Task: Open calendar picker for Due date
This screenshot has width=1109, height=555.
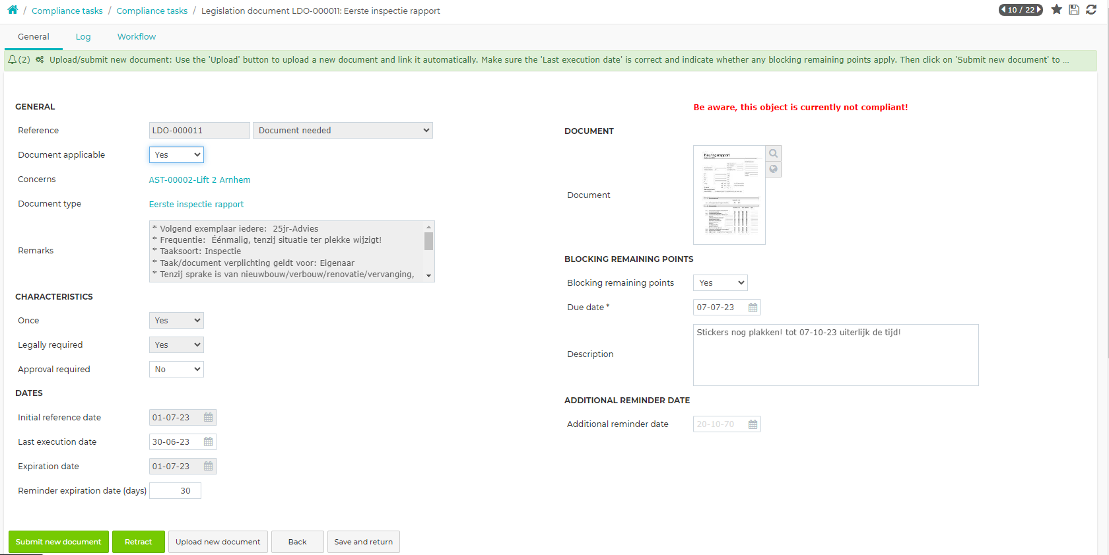Action: 753,308
